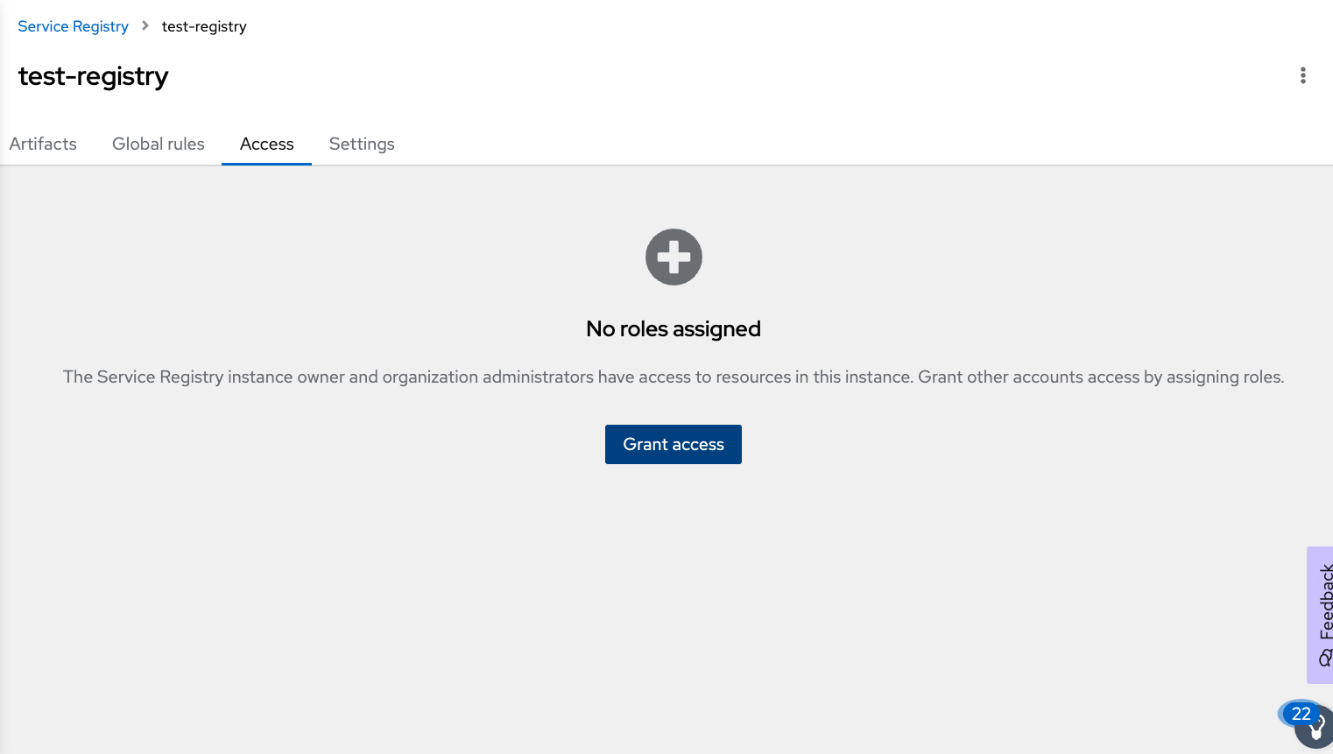
Task: Click the instance owner description paragraph
Action: [x=674, y=377]
